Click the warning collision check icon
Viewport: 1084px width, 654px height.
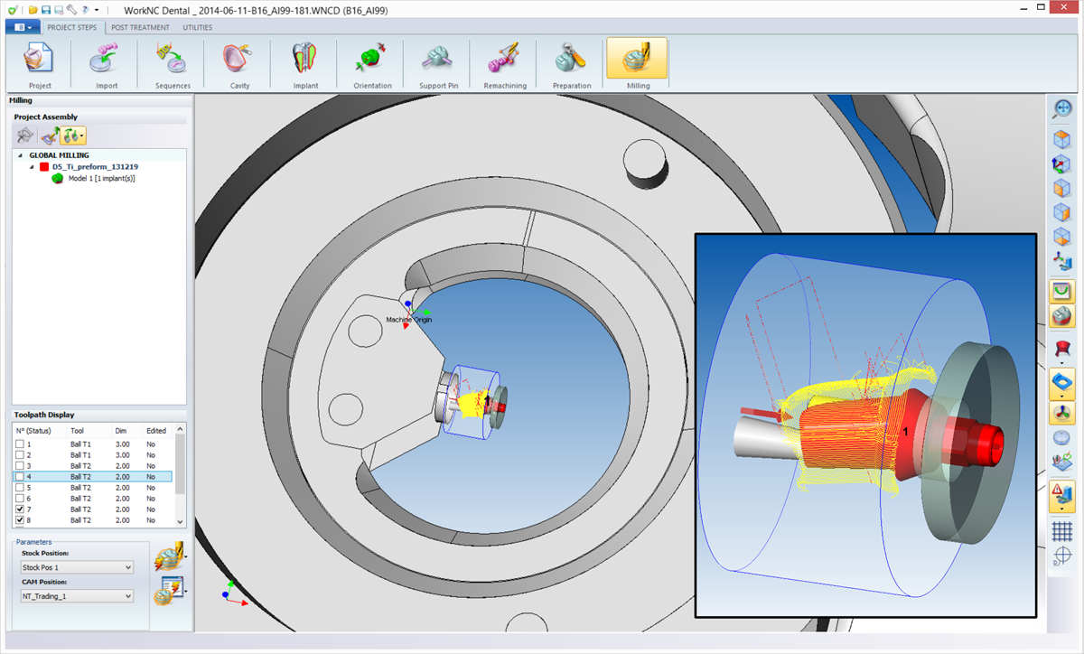click(1062, 495)
